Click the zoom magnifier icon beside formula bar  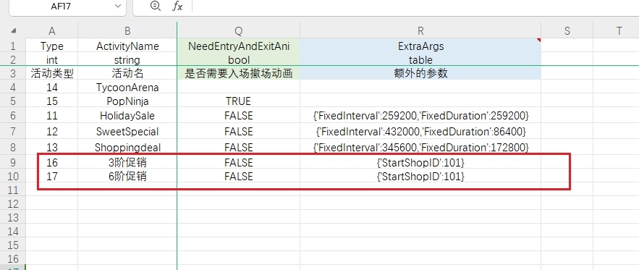coord(156,6)
